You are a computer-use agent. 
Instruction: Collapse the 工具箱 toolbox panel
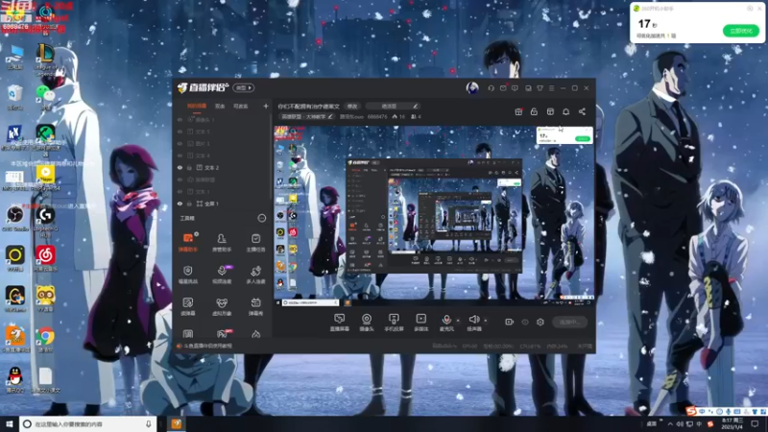(261, 218)
